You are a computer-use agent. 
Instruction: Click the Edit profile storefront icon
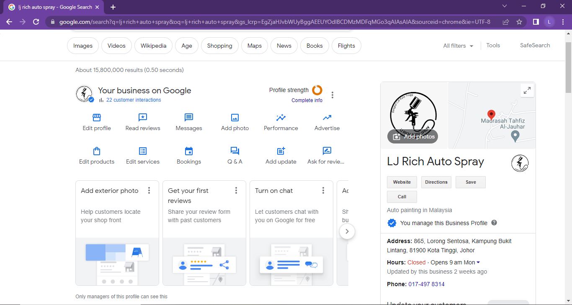click(97, 118)
